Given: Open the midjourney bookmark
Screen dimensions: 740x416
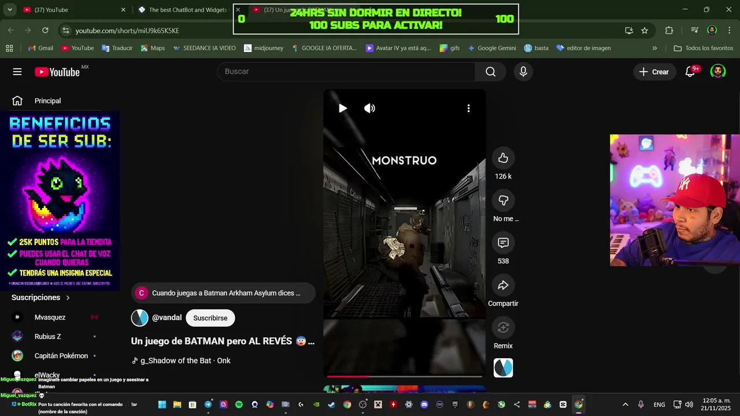Looking at the screenshot, I should [x=264, y=48].
